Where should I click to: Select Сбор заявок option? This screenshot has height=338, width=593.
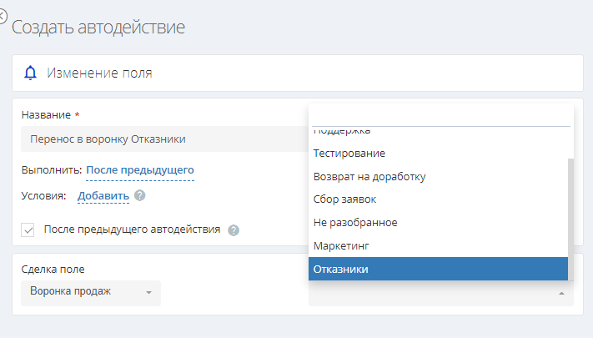[346, 199]
